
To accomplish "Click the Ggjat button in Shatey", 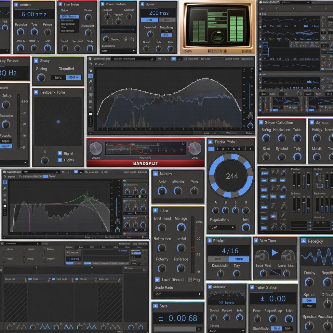I will pyautogui.click(x=58, y=77).
